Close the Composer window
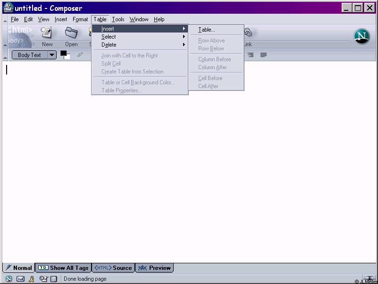 [x=370, y=8]
